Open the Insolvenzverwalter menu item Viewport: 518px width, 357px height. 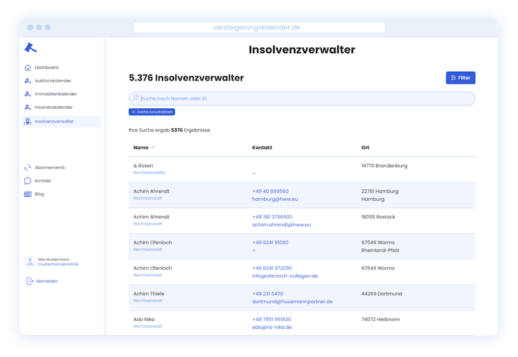(54, 121)
